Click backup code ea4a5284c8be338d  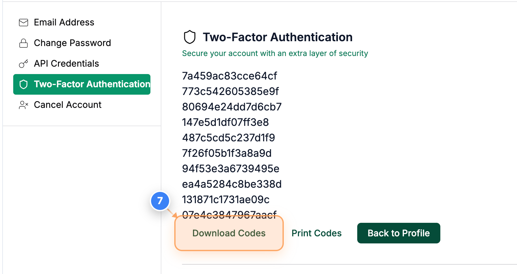(232, 184)
